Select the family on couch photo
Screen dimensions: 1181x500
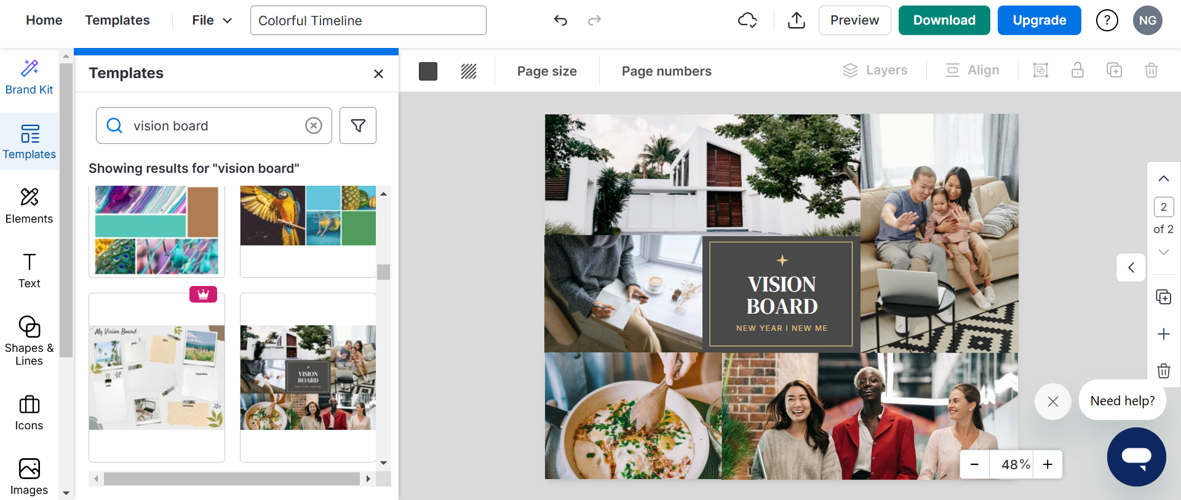[939, 233]
